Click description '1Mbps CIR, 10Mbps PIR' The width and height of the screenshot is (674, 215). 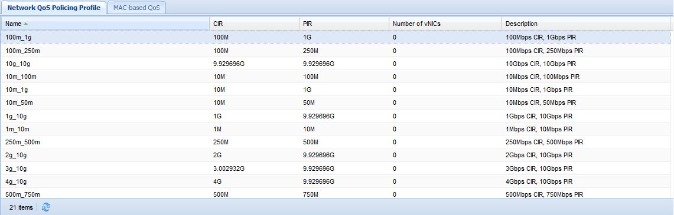[x=539, y=129]
